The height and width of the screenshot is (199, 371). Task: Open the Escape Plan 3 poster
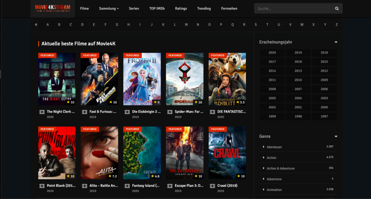coord(185,153)
